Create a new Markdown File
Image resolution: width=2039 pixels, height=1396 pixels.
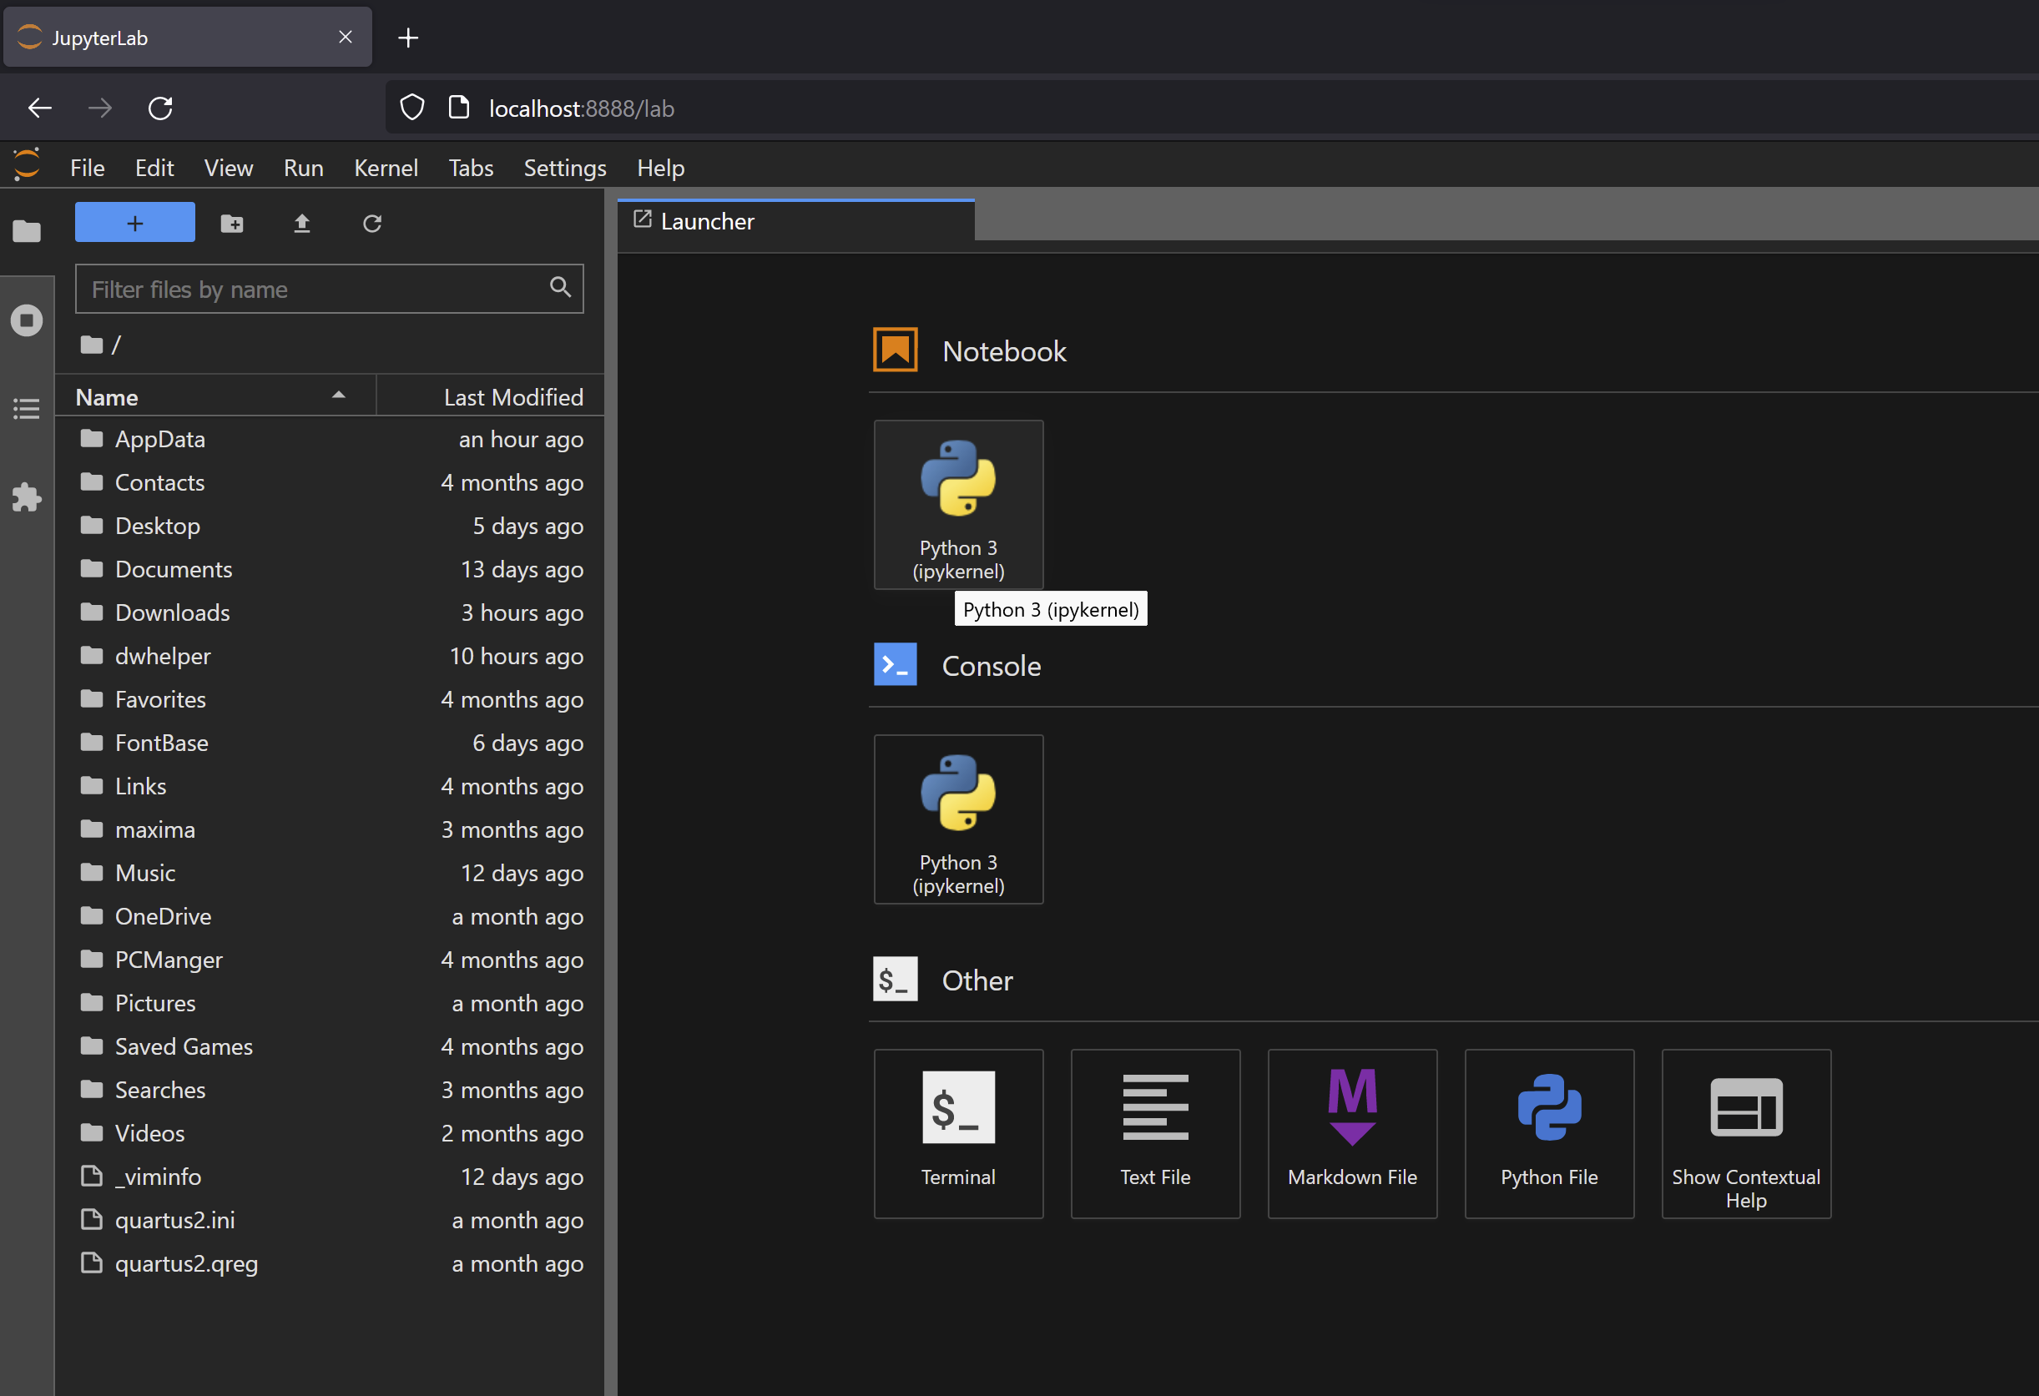coord(1352,1133)
